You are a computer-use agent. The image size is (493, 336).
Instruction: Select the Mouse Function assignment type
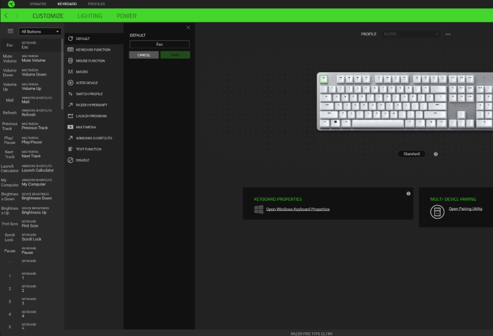(91, 60)
